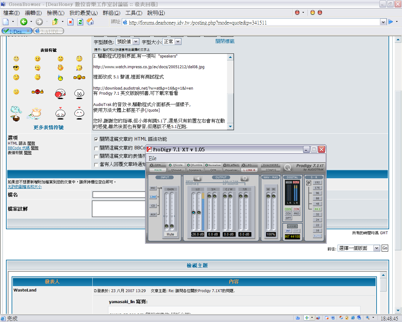The width and height of the screenshot is (402, 322).
Task: Toggle the notify on reply checkbox
Action: 96,164
